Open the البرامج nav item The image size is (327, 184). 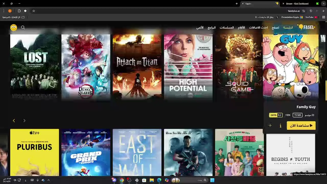[212, 27]
